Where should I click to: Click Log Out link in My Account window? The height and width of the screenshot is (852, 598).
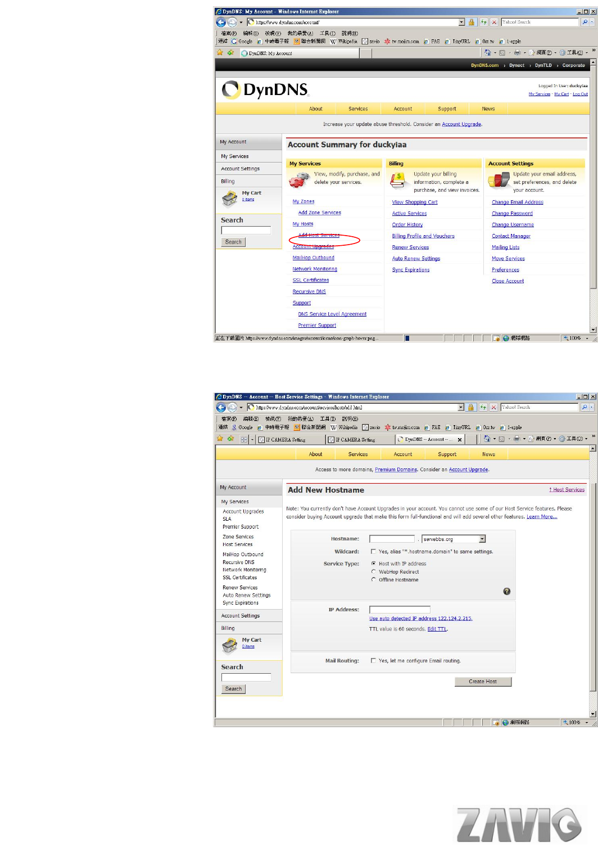click(580, 94)
